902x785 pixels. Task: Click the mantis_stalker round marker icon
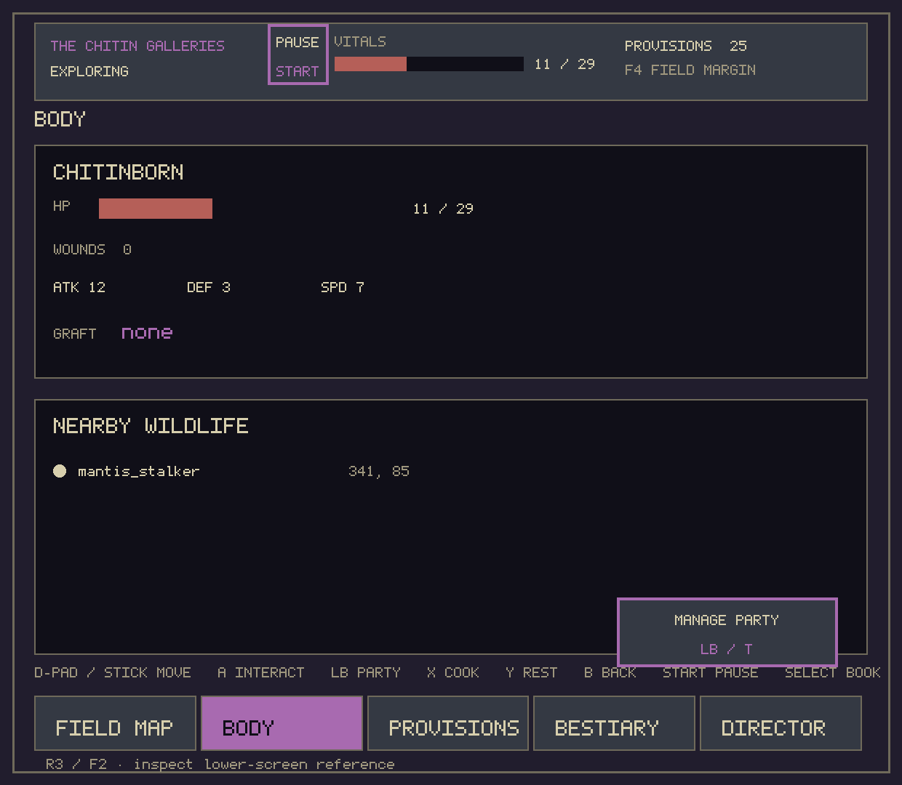60,471
